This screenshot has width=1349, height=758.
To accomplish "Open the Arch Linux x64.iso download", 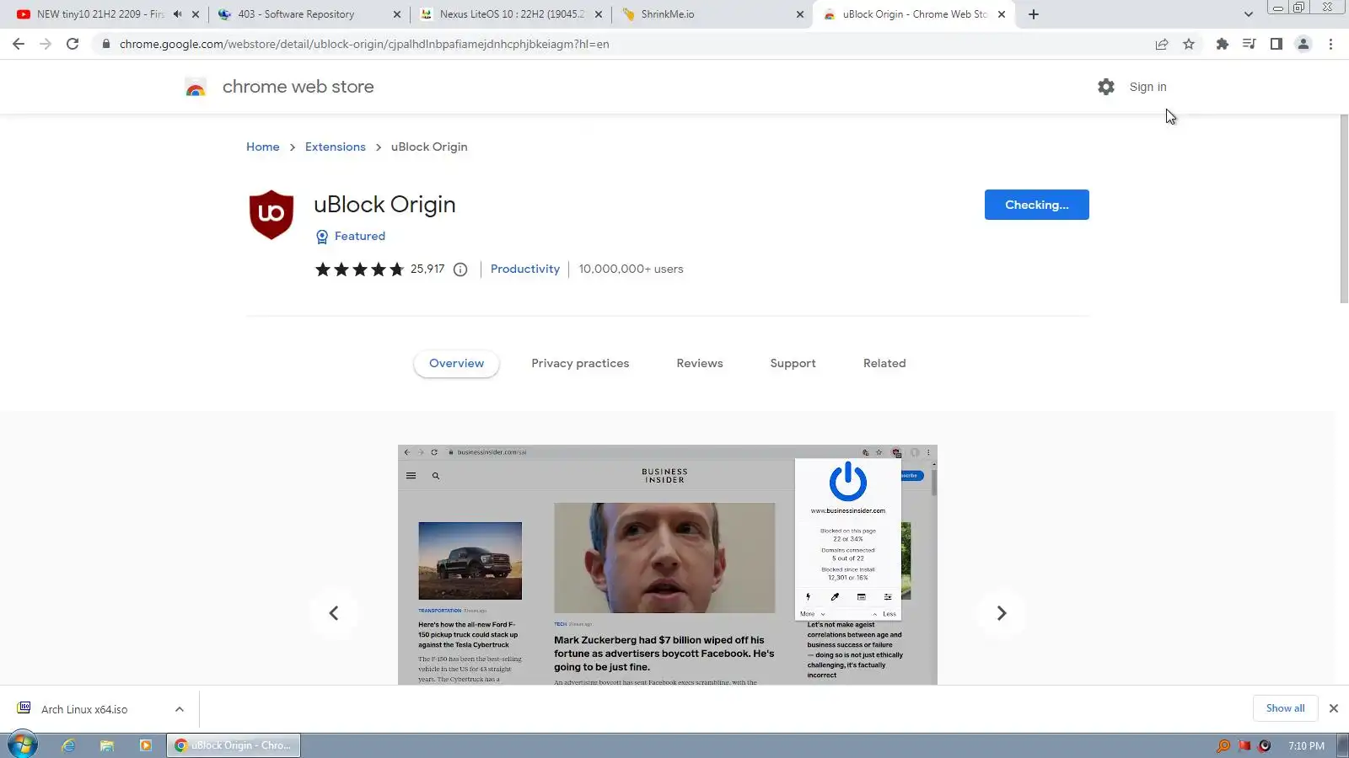I will point(84,709).
